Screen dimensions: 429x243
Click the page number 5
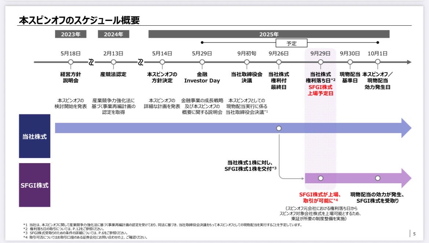tap(414, 234)
